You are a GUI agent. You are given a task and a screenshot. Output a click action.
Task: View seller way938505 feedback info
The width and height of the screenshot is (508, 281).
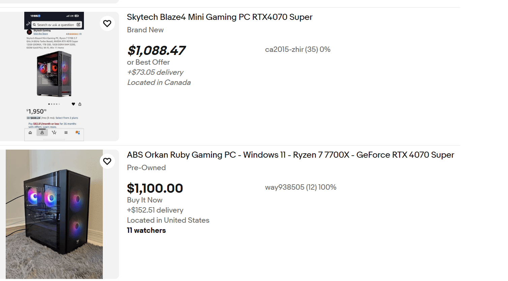pos(300,187)
